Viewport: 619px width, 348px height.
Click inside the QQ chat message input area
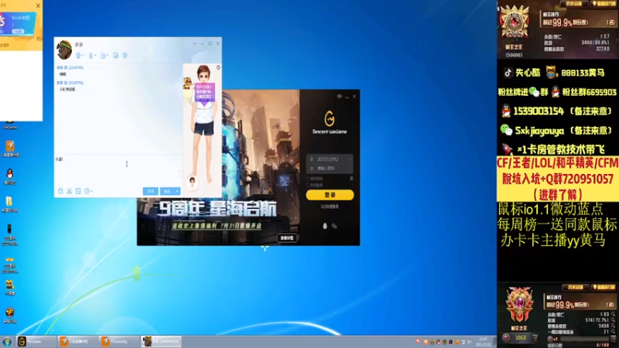point(118,170)
